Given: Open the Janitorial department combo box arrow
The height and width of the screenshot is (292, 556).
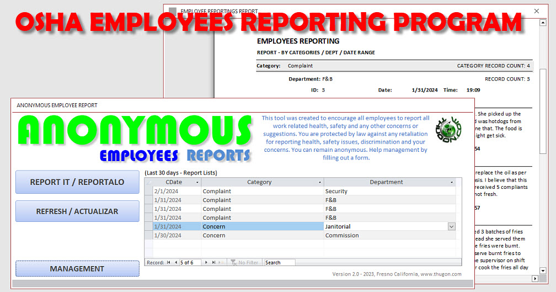Looking at the screenshot, I should [452, 227].
